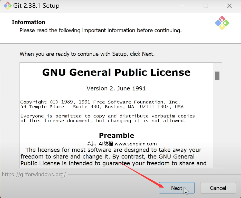The height and width of the screenshot is (198, 241).
Task: Click the "Please read the following" subtitle
Action: 100,30
